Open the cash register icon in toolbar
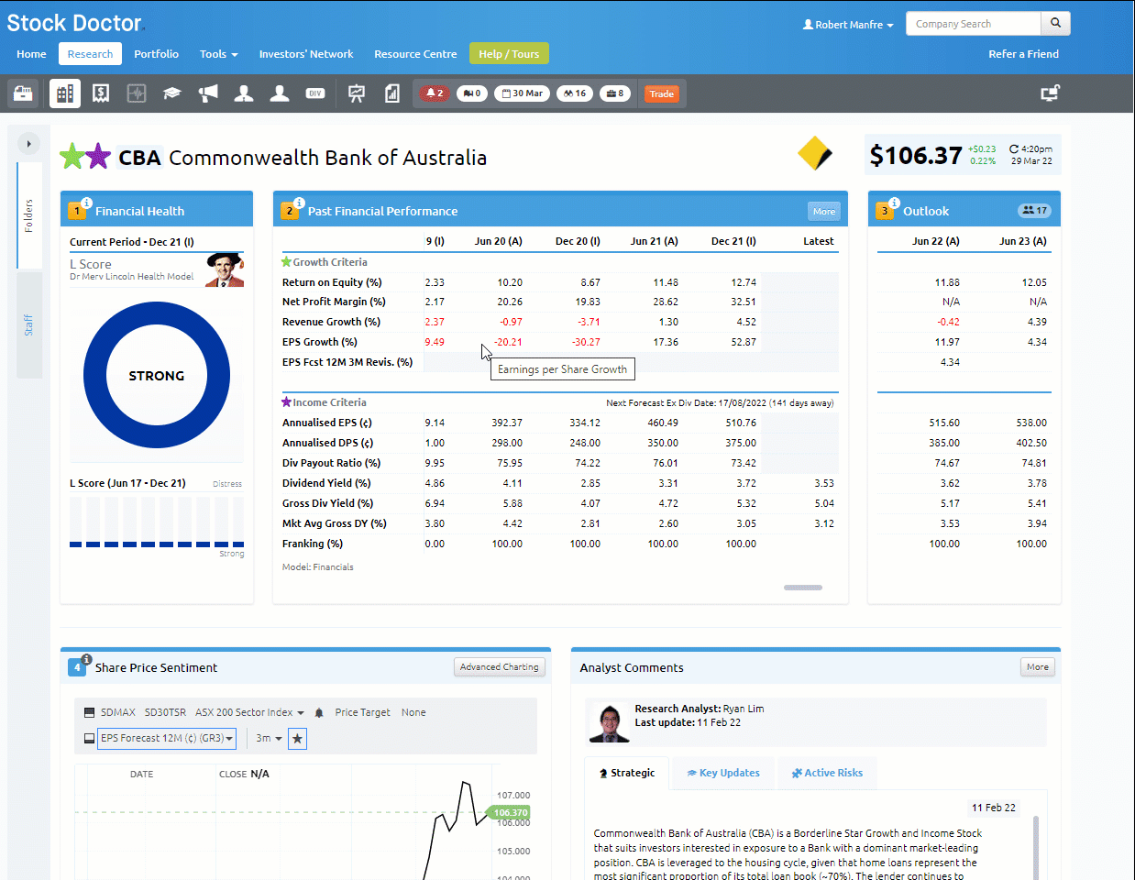The height and width of the screenshot is (880, 1135). [x=23, y=93]
